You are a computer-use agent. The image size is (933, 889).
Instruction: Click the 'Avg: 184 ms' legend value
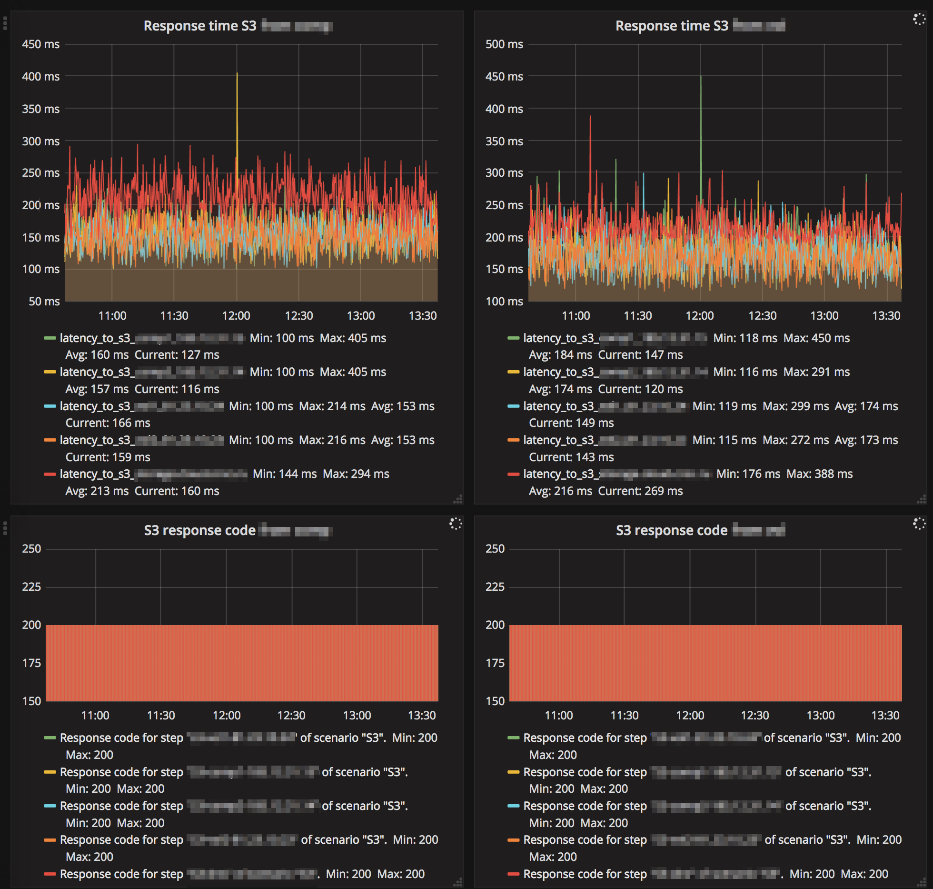pos(561,355)
